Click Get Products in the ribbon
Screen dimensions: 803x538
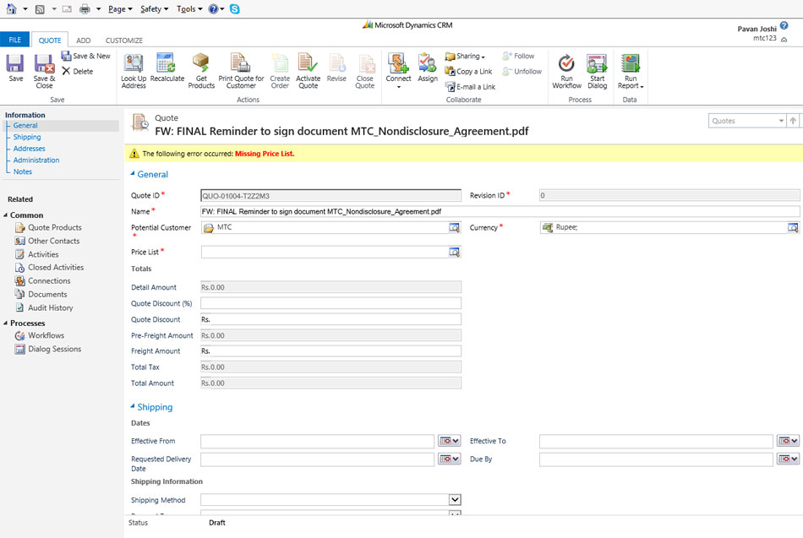pyautogui.click(x=201, y=65)
